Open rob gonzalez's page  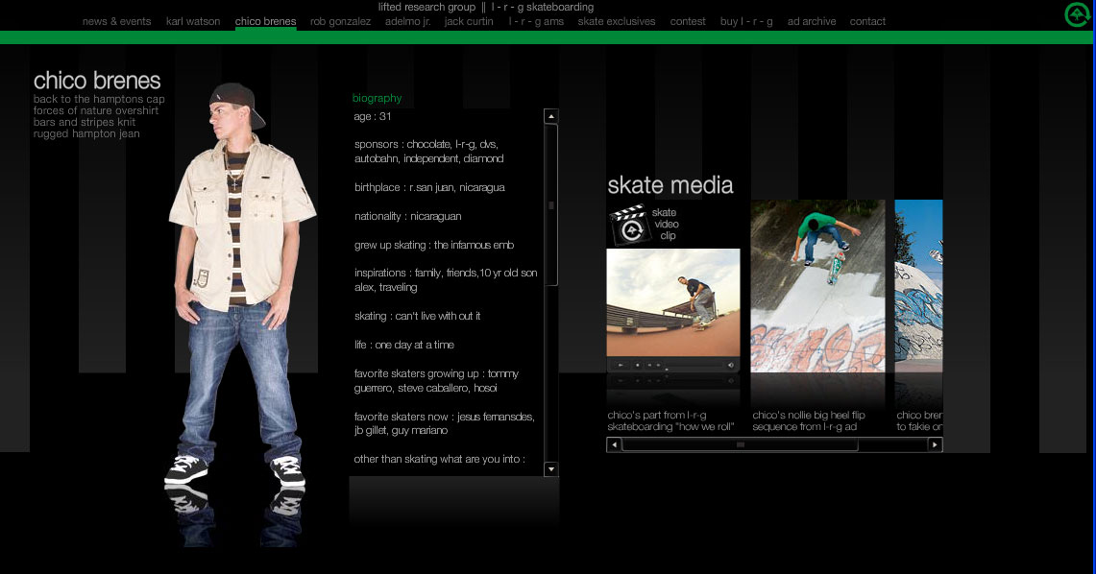tap(340, 22)
